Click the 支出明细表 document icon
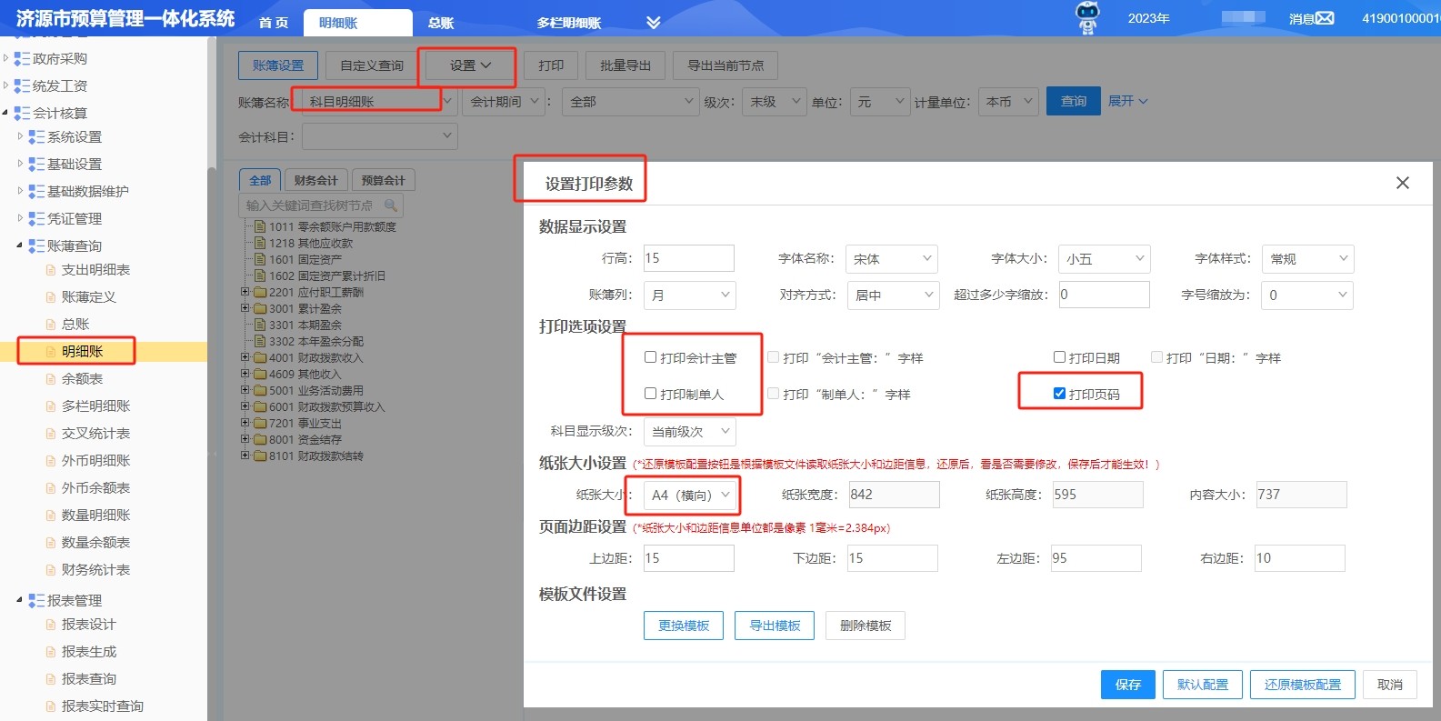1441x721 pixels. click(51, 270)
